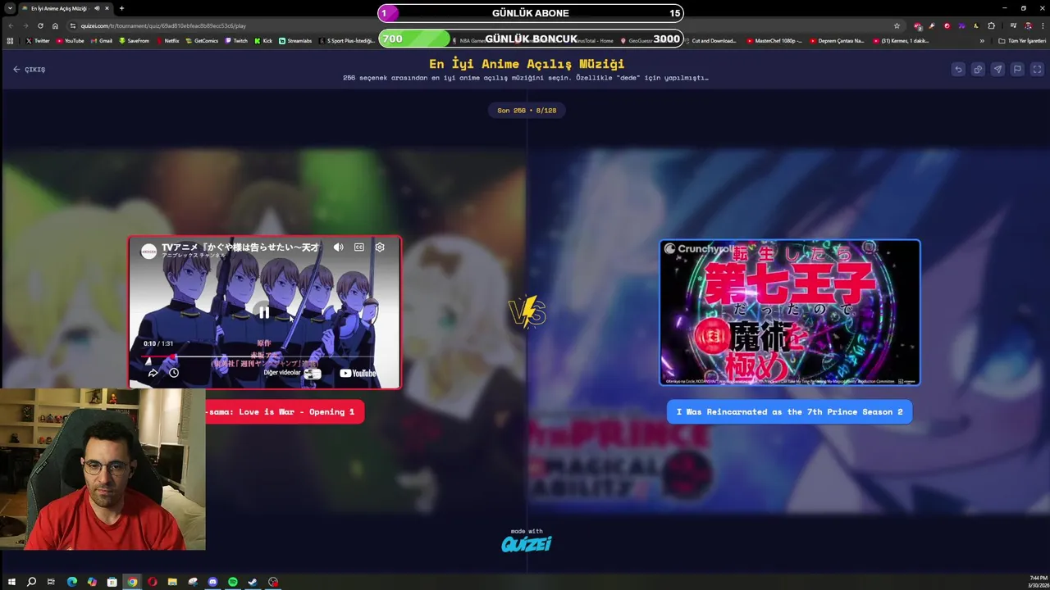Open the MasterChef 1080p bookmark
This screenshot has width=1050, height=590.
(774, 41)
